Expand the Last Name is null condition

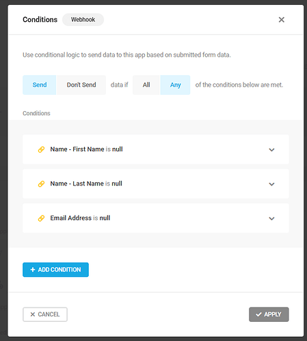[271, 184]
